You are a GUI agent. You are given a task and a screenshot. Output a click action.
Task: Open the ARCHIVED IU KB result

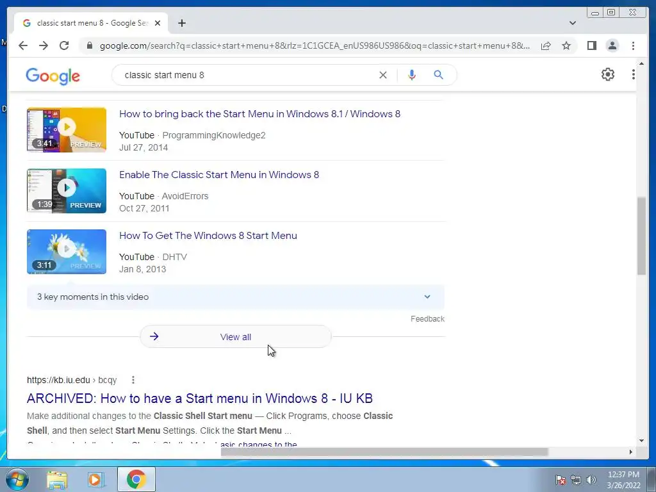pyautogui.click(x=200, y=398)
